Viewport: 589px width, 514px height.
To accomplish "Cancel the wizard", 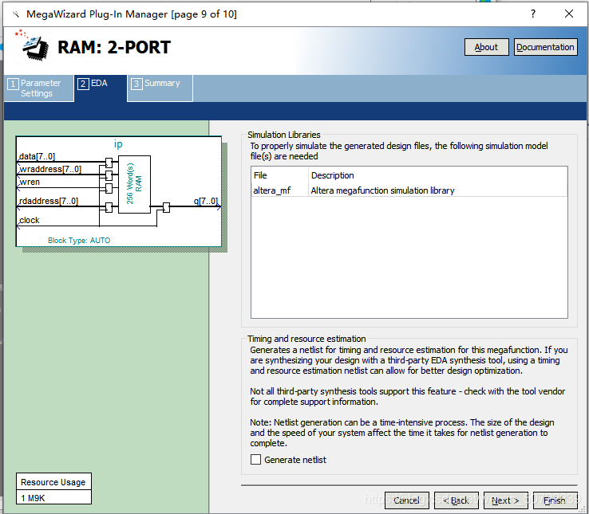I will coord(407,500).
